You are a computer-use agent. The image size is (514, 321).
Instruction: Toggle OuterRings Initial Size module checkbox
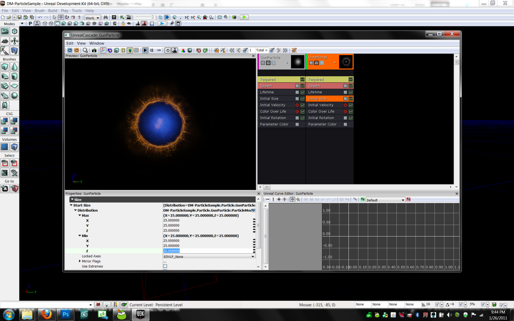(x=345, y=99)
